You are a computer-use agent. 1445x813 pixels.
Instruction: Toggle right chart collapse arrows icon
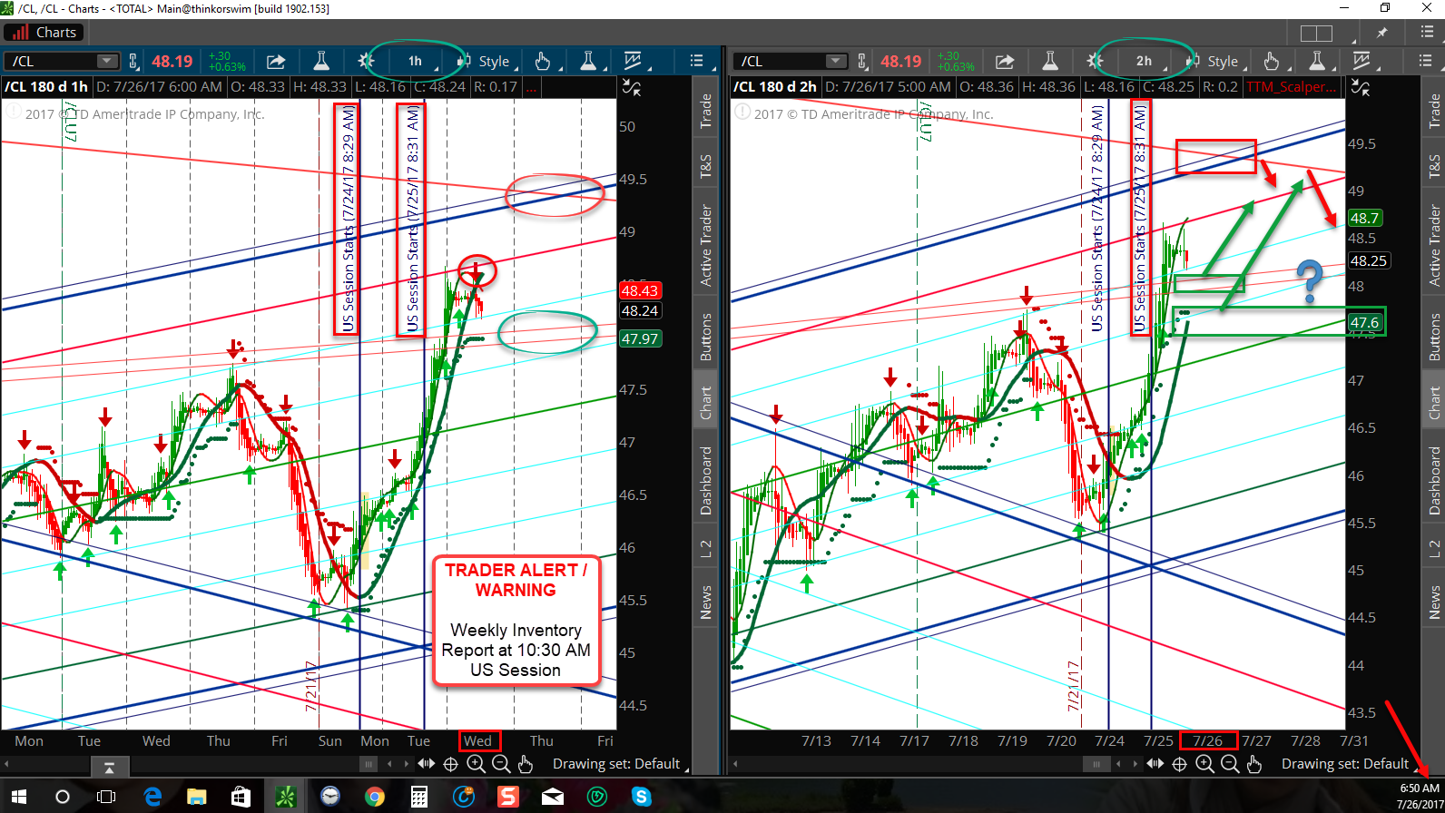(1360, 88)
